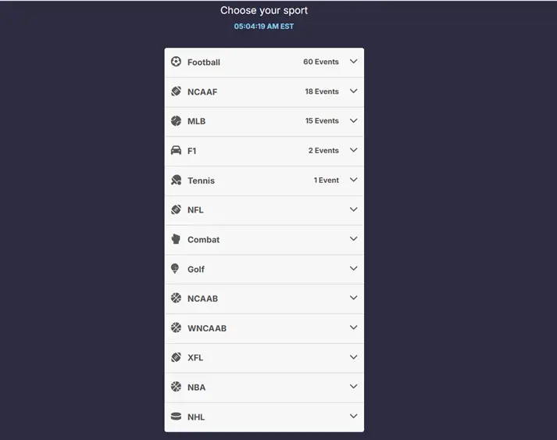
Task: Click the soccer ball icon beside Football
Action: [176, 62]
